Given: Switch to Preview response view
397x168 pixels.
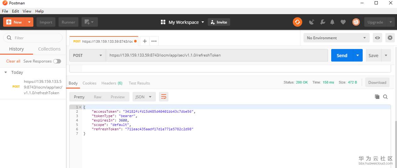Looking at the screenshot, I should point(118,97).
